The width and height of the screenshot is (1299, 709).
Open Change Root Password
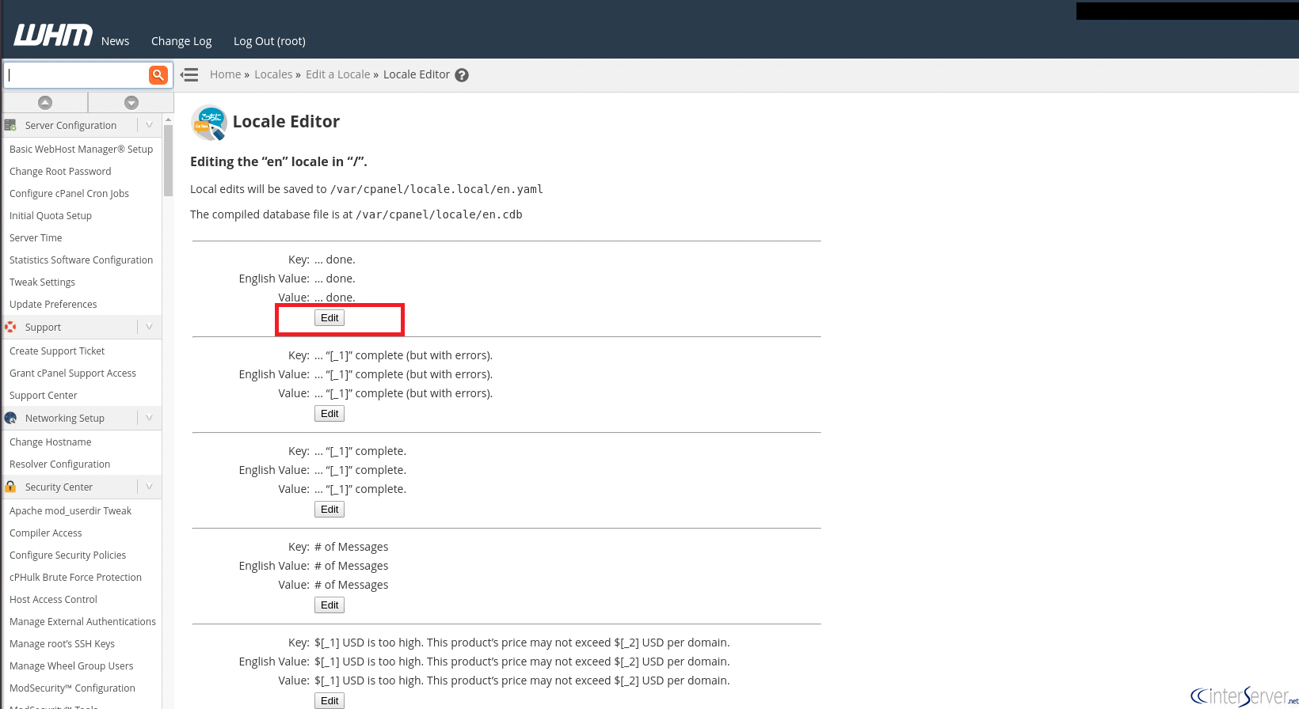(60, 171)
